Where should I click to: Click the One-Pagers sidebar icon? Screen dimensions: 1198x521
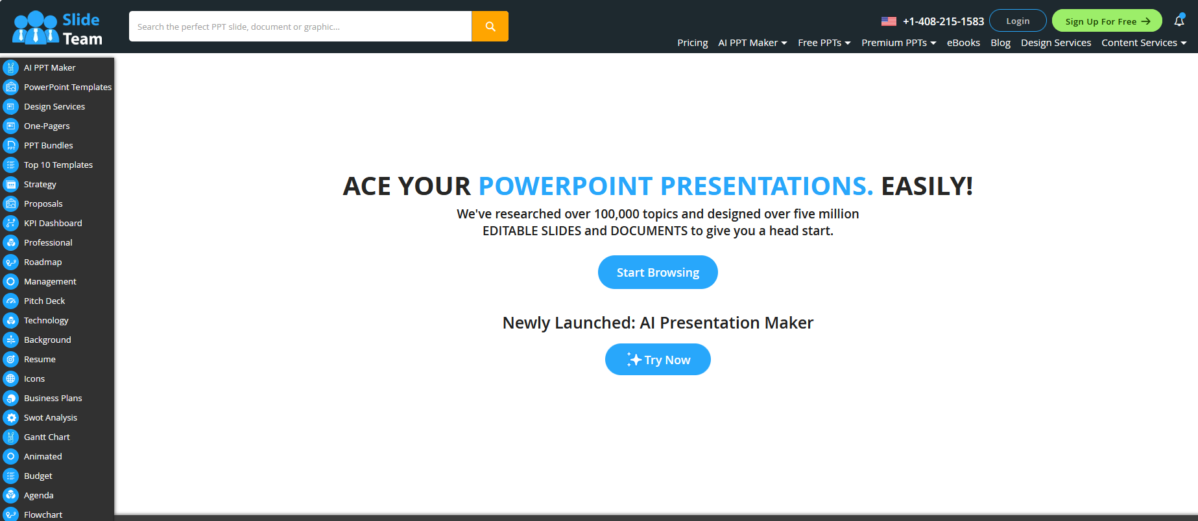pyautogui.click(x=11, y=126)
